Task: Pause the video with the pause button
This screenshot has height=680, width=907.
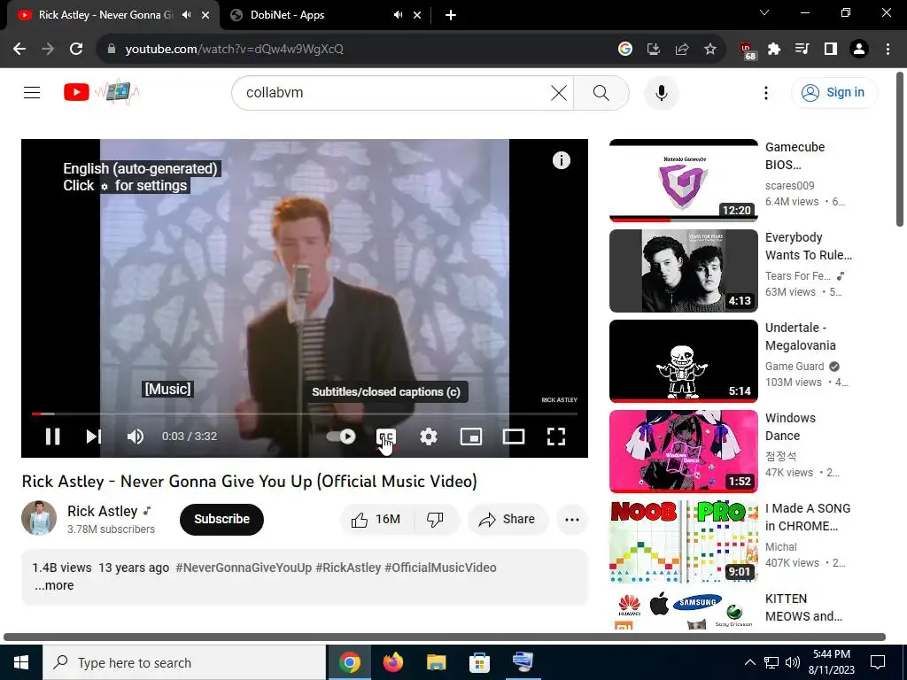Action: (x=52, y=437)
